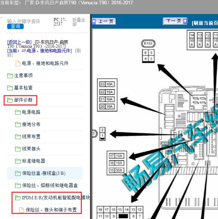Open the 电源、接地和电路元件 document
The width and height of the screenshot is (218, 219).
point(45,64)
